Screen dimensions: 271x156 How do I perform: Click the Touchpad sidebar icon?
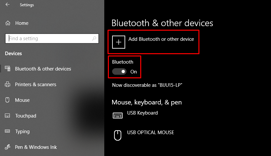pos(8,116)
